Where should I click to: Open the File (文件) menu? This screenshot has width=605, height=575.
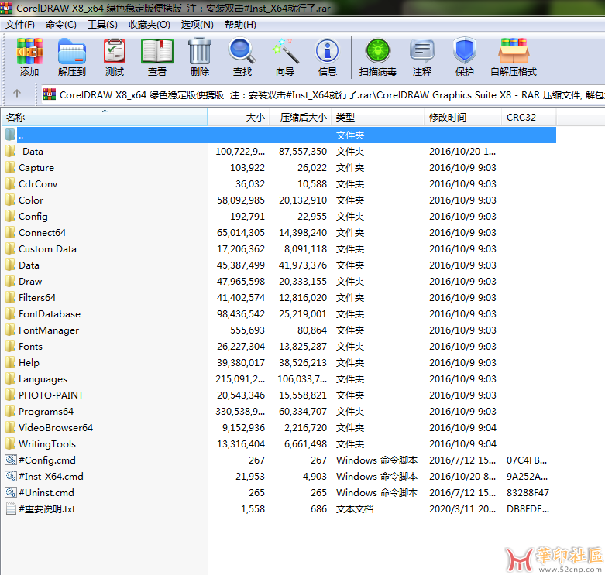(20, 25)
